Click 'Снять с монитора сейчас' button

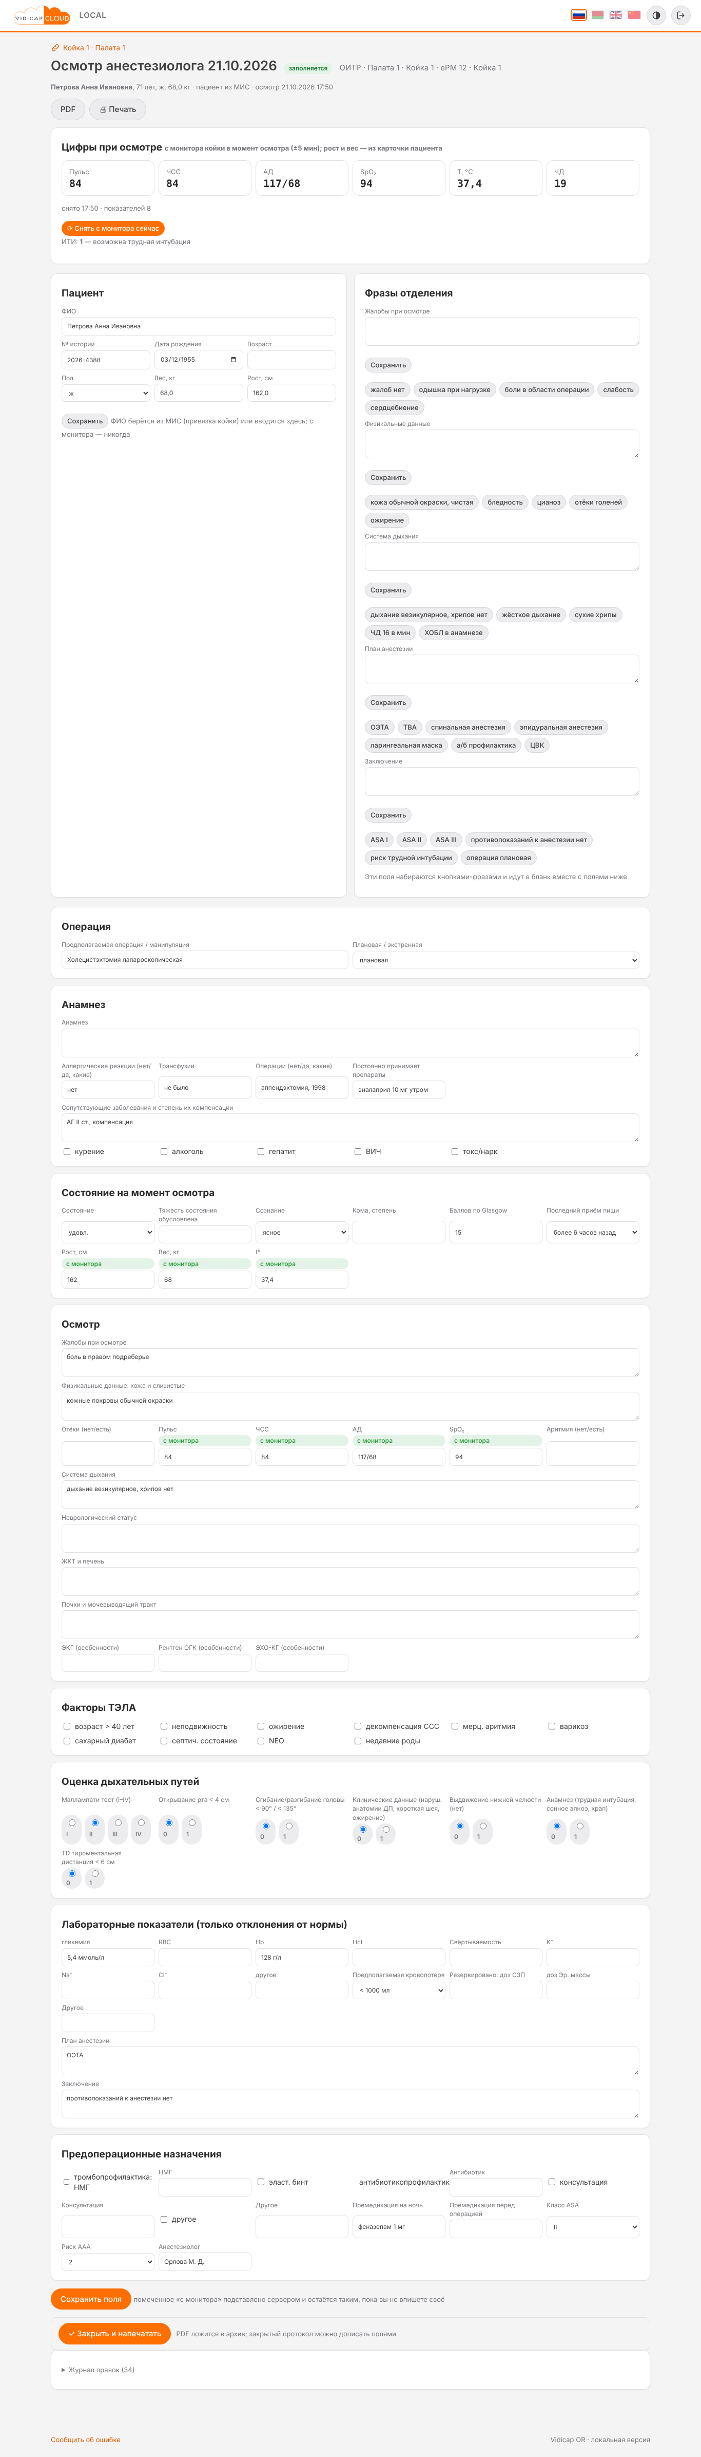tap(113, 228)
